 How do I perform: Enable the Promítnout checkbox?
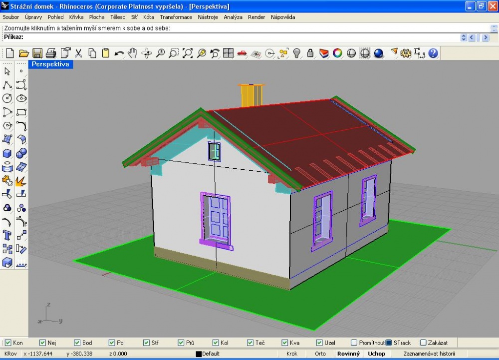pos(354,343)
